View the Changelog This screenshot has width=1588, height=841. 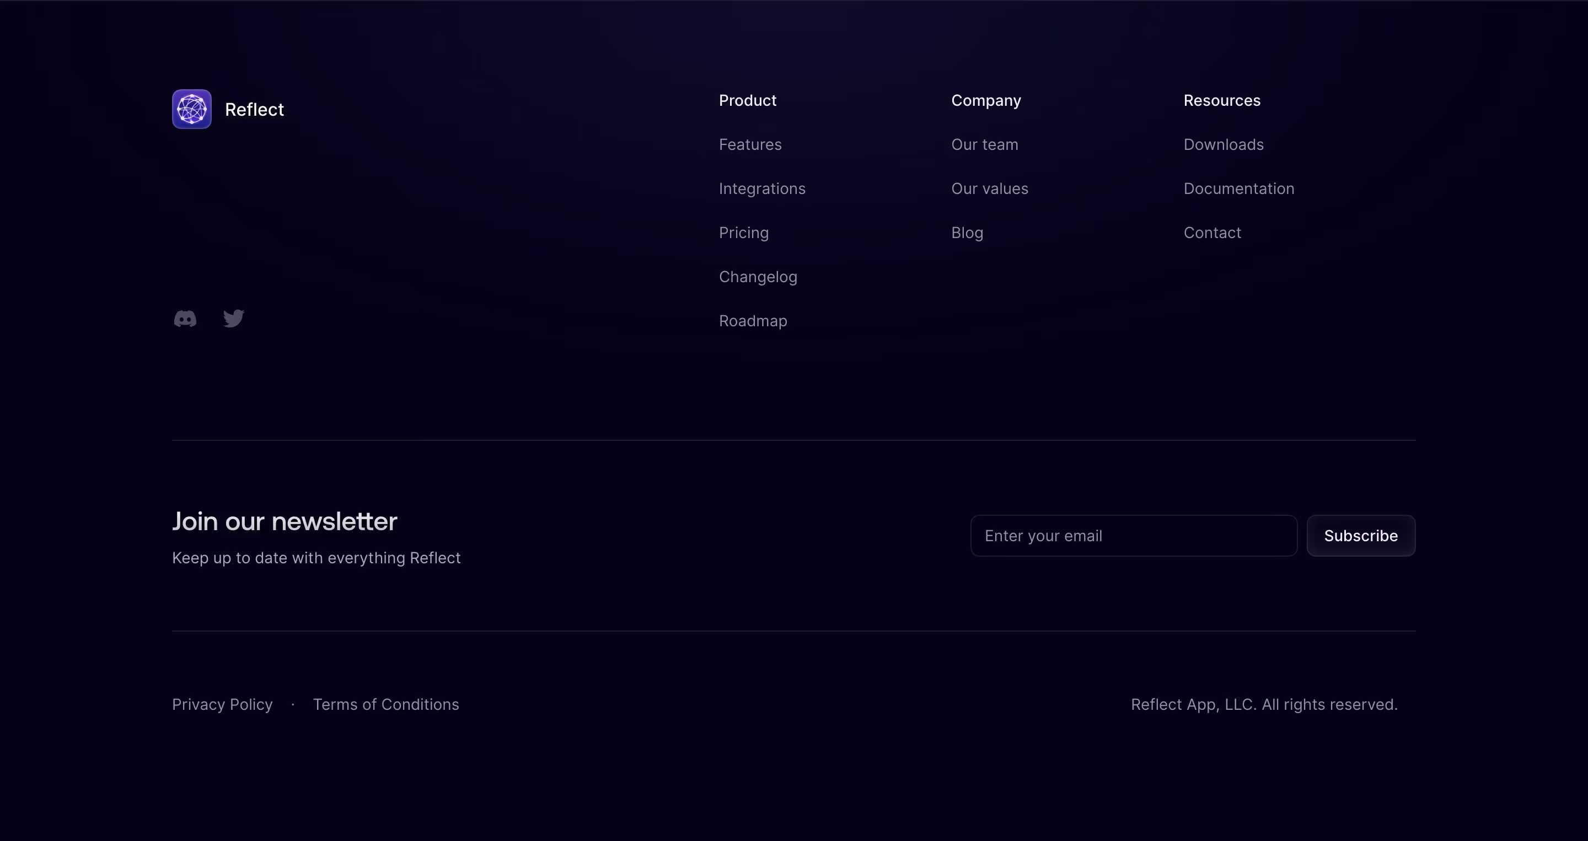[x=758, y=277]
